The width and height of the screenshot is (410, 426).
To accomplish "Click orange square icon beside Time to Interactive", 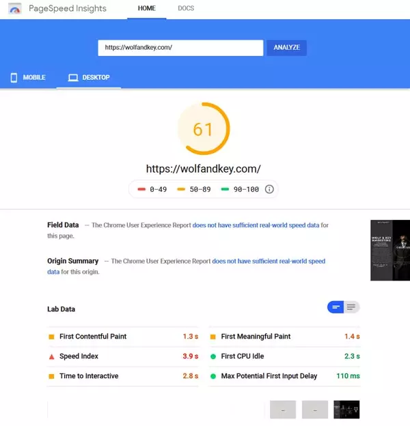I will pyautogui.click(x=51, y=377).
